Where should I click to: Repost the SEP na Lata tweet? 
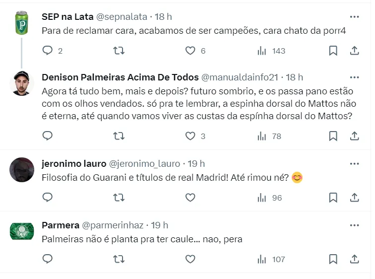click(x=119, y=51)
